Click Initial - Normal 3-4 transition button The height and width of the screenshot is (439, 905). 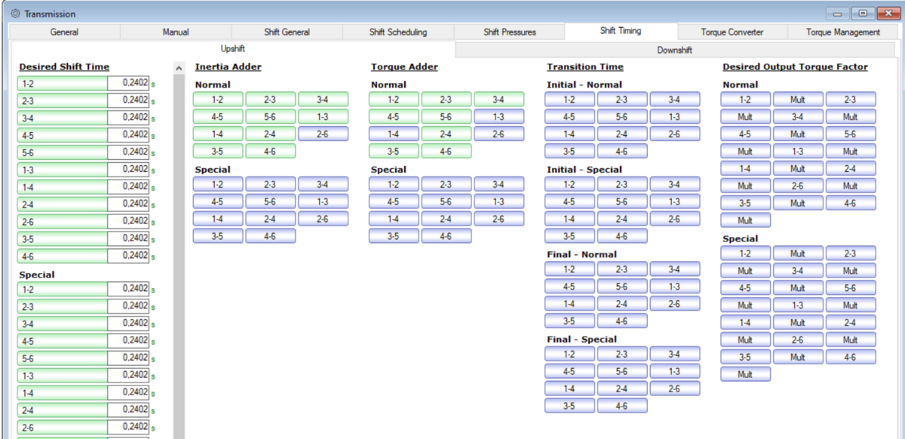click(674, 100)
